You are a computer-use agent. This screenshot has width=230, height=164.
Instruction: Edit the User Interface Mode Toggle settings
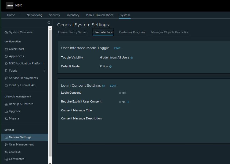(117, 48)
